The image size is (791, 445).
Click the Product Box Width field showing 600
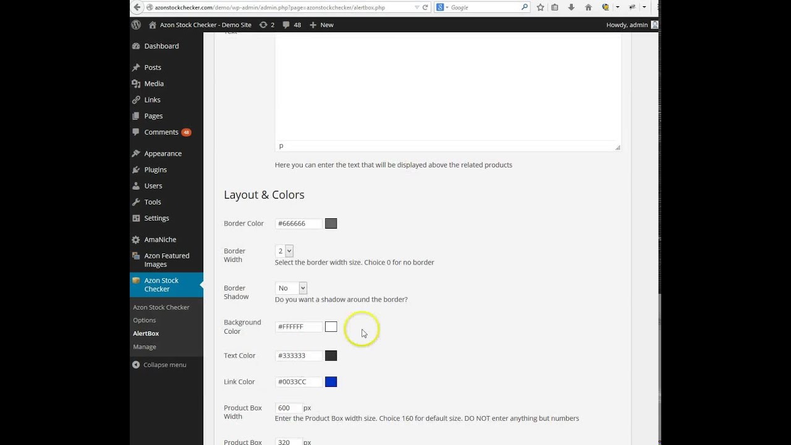pyautogui.click(x=288, y=408)
